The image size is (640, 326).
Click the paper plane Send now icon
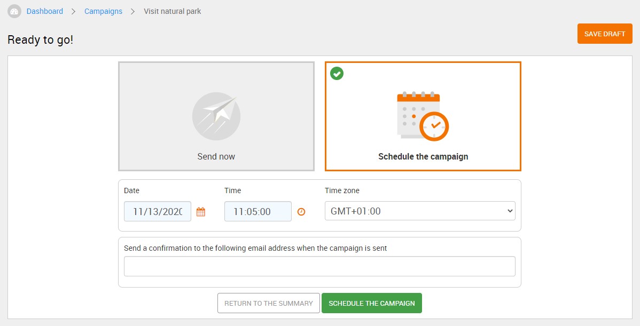click(216, 116)
